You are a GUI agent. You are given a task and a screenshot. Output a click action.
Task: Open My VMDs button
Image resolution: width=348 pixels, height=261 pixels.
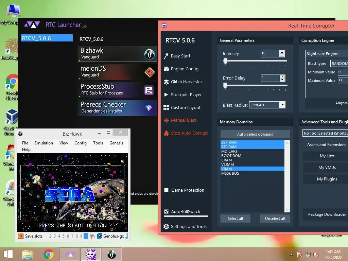point(327,167)
